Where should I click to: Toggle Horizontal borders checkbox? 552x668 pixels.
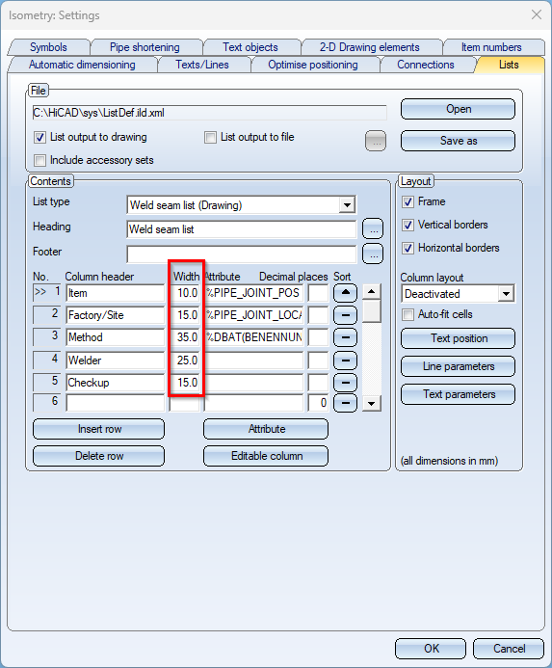pos(407,248)
